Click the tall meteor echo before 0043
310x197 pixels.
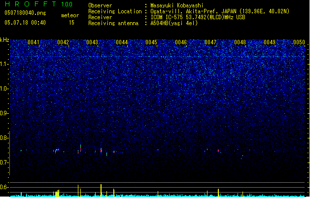click(80, 148)
